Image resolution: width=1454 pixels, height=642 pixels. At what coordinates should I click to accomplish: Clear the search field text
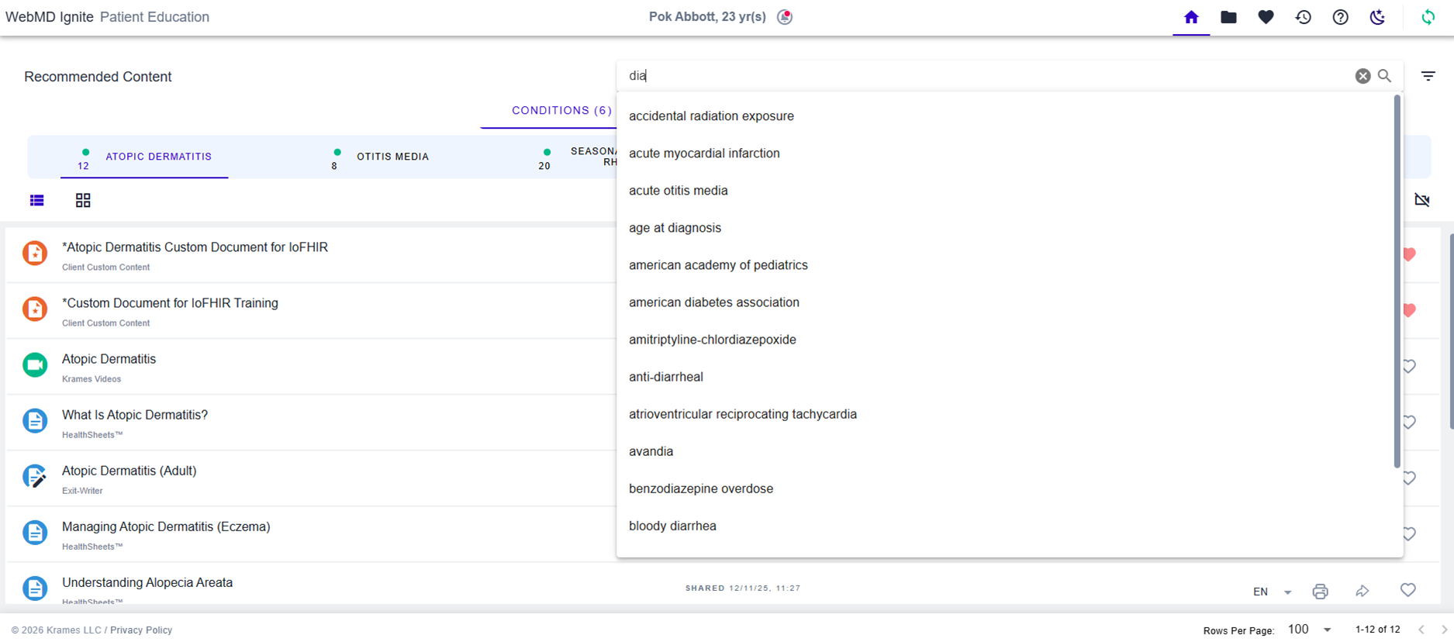1362,76
